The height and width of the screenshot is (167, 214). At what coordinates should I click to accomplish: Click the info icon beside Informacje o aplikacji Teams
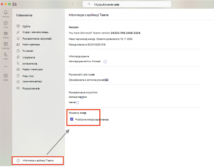(18, 161)
